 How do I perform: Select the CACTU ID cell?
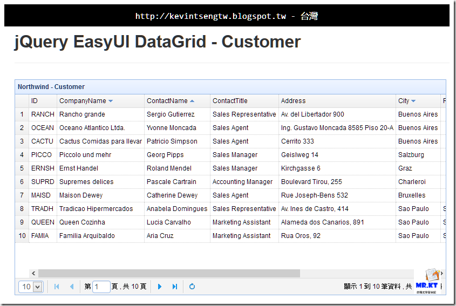pyautogui.click(x=43, y=141)
